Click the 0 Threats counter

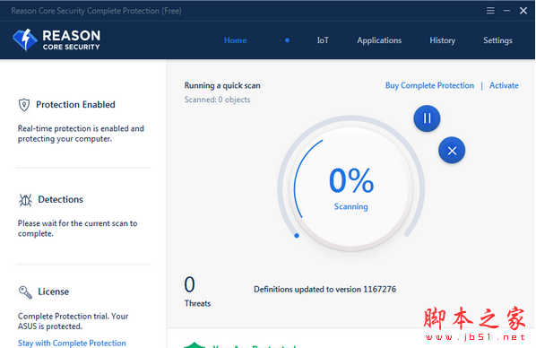(197, 291)
